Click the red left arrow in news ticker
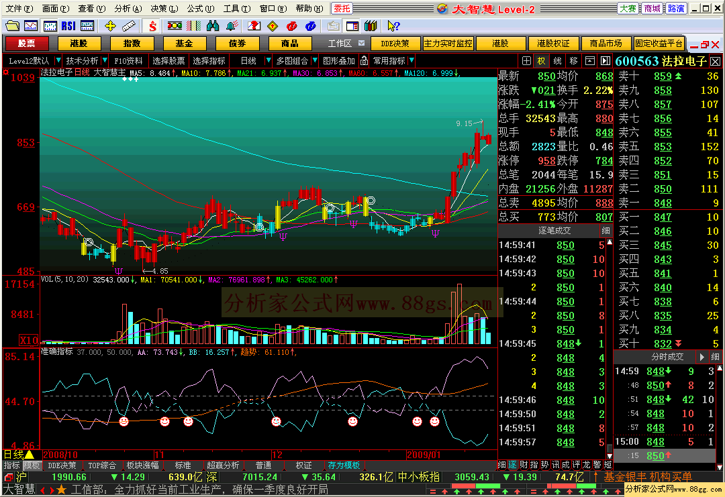 click(43, 490)
